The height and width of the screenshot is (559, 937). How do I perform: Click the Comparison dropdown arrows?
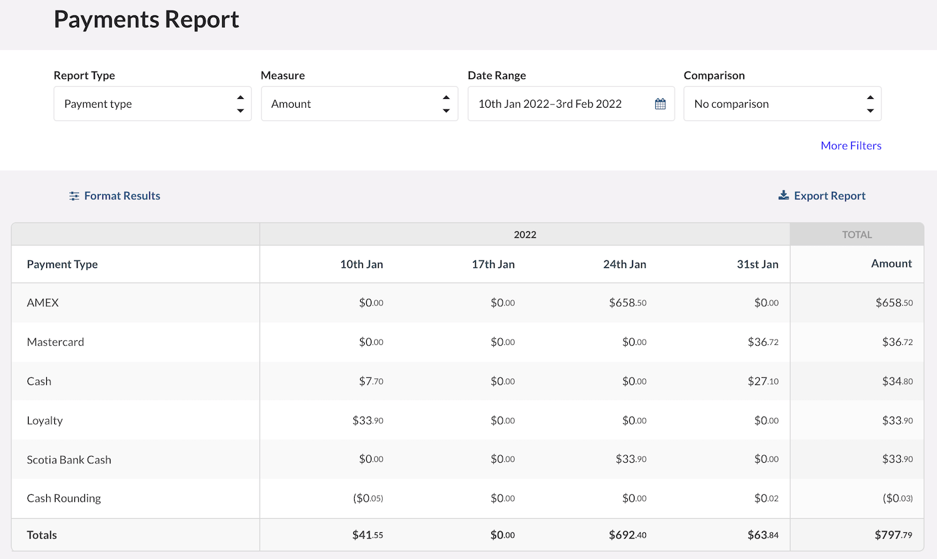[x=869, y=104]
